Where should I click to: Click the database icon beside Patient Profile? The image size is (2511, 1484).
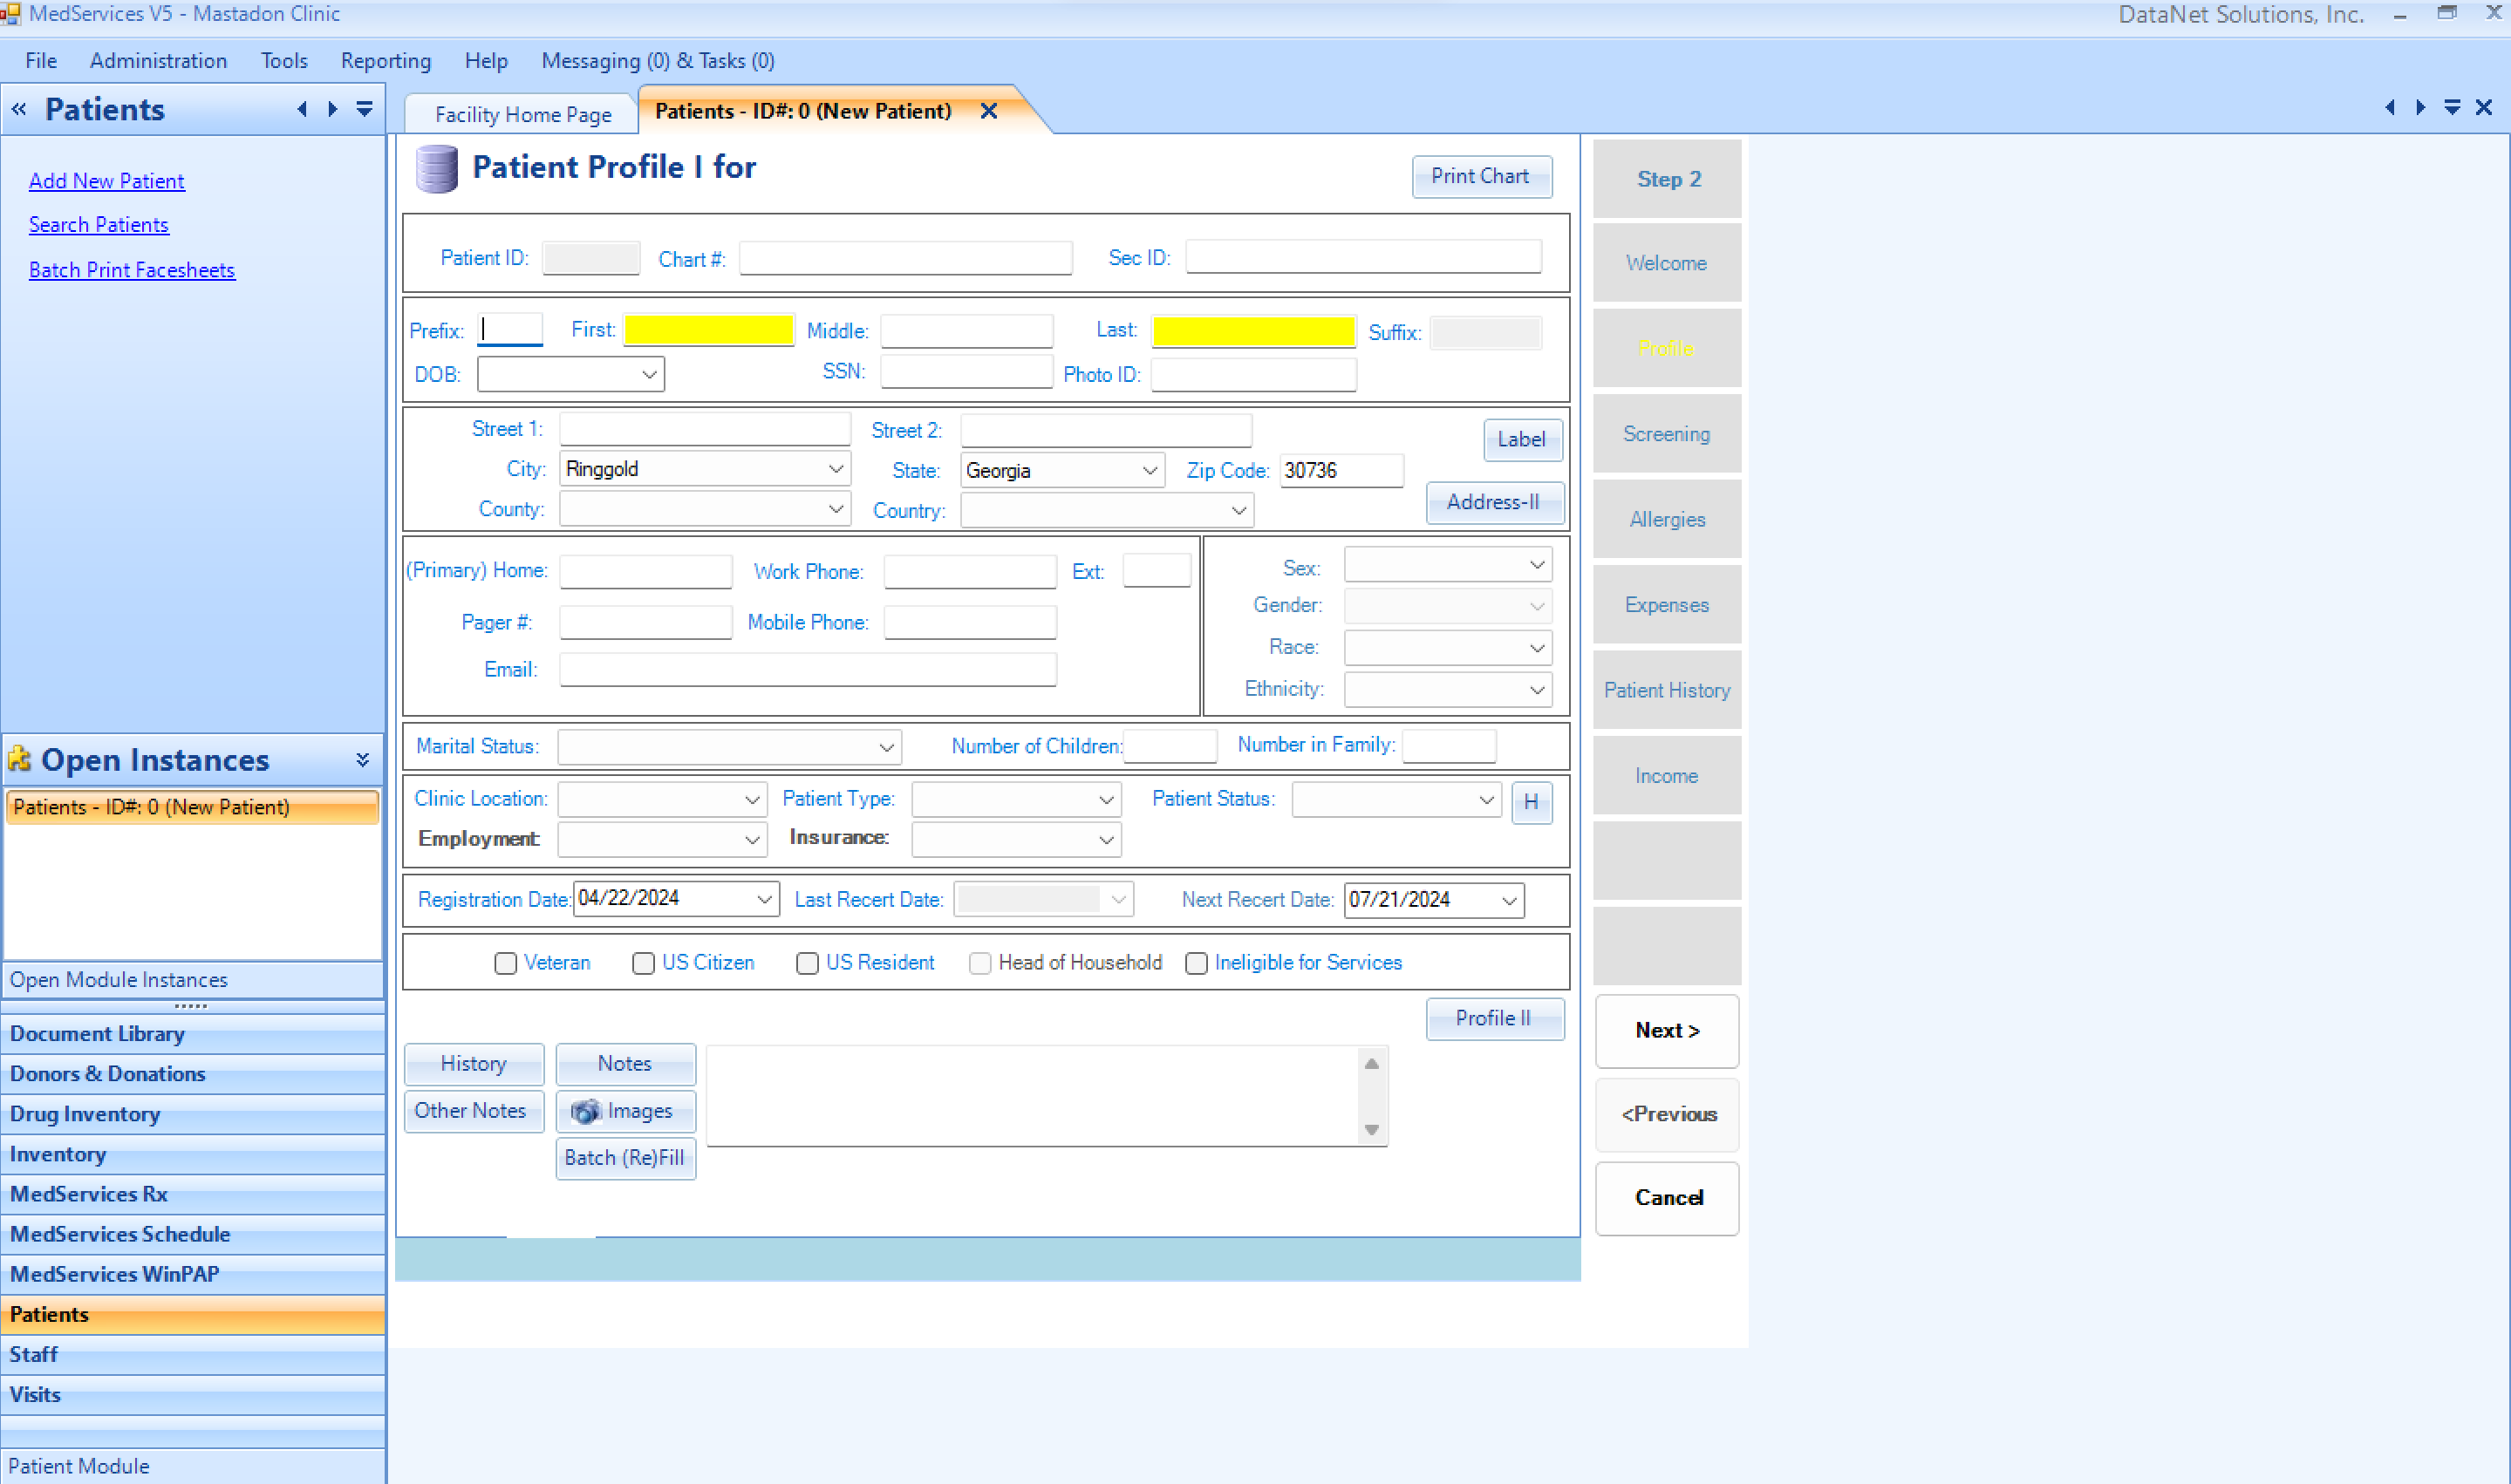pos(436,168)
